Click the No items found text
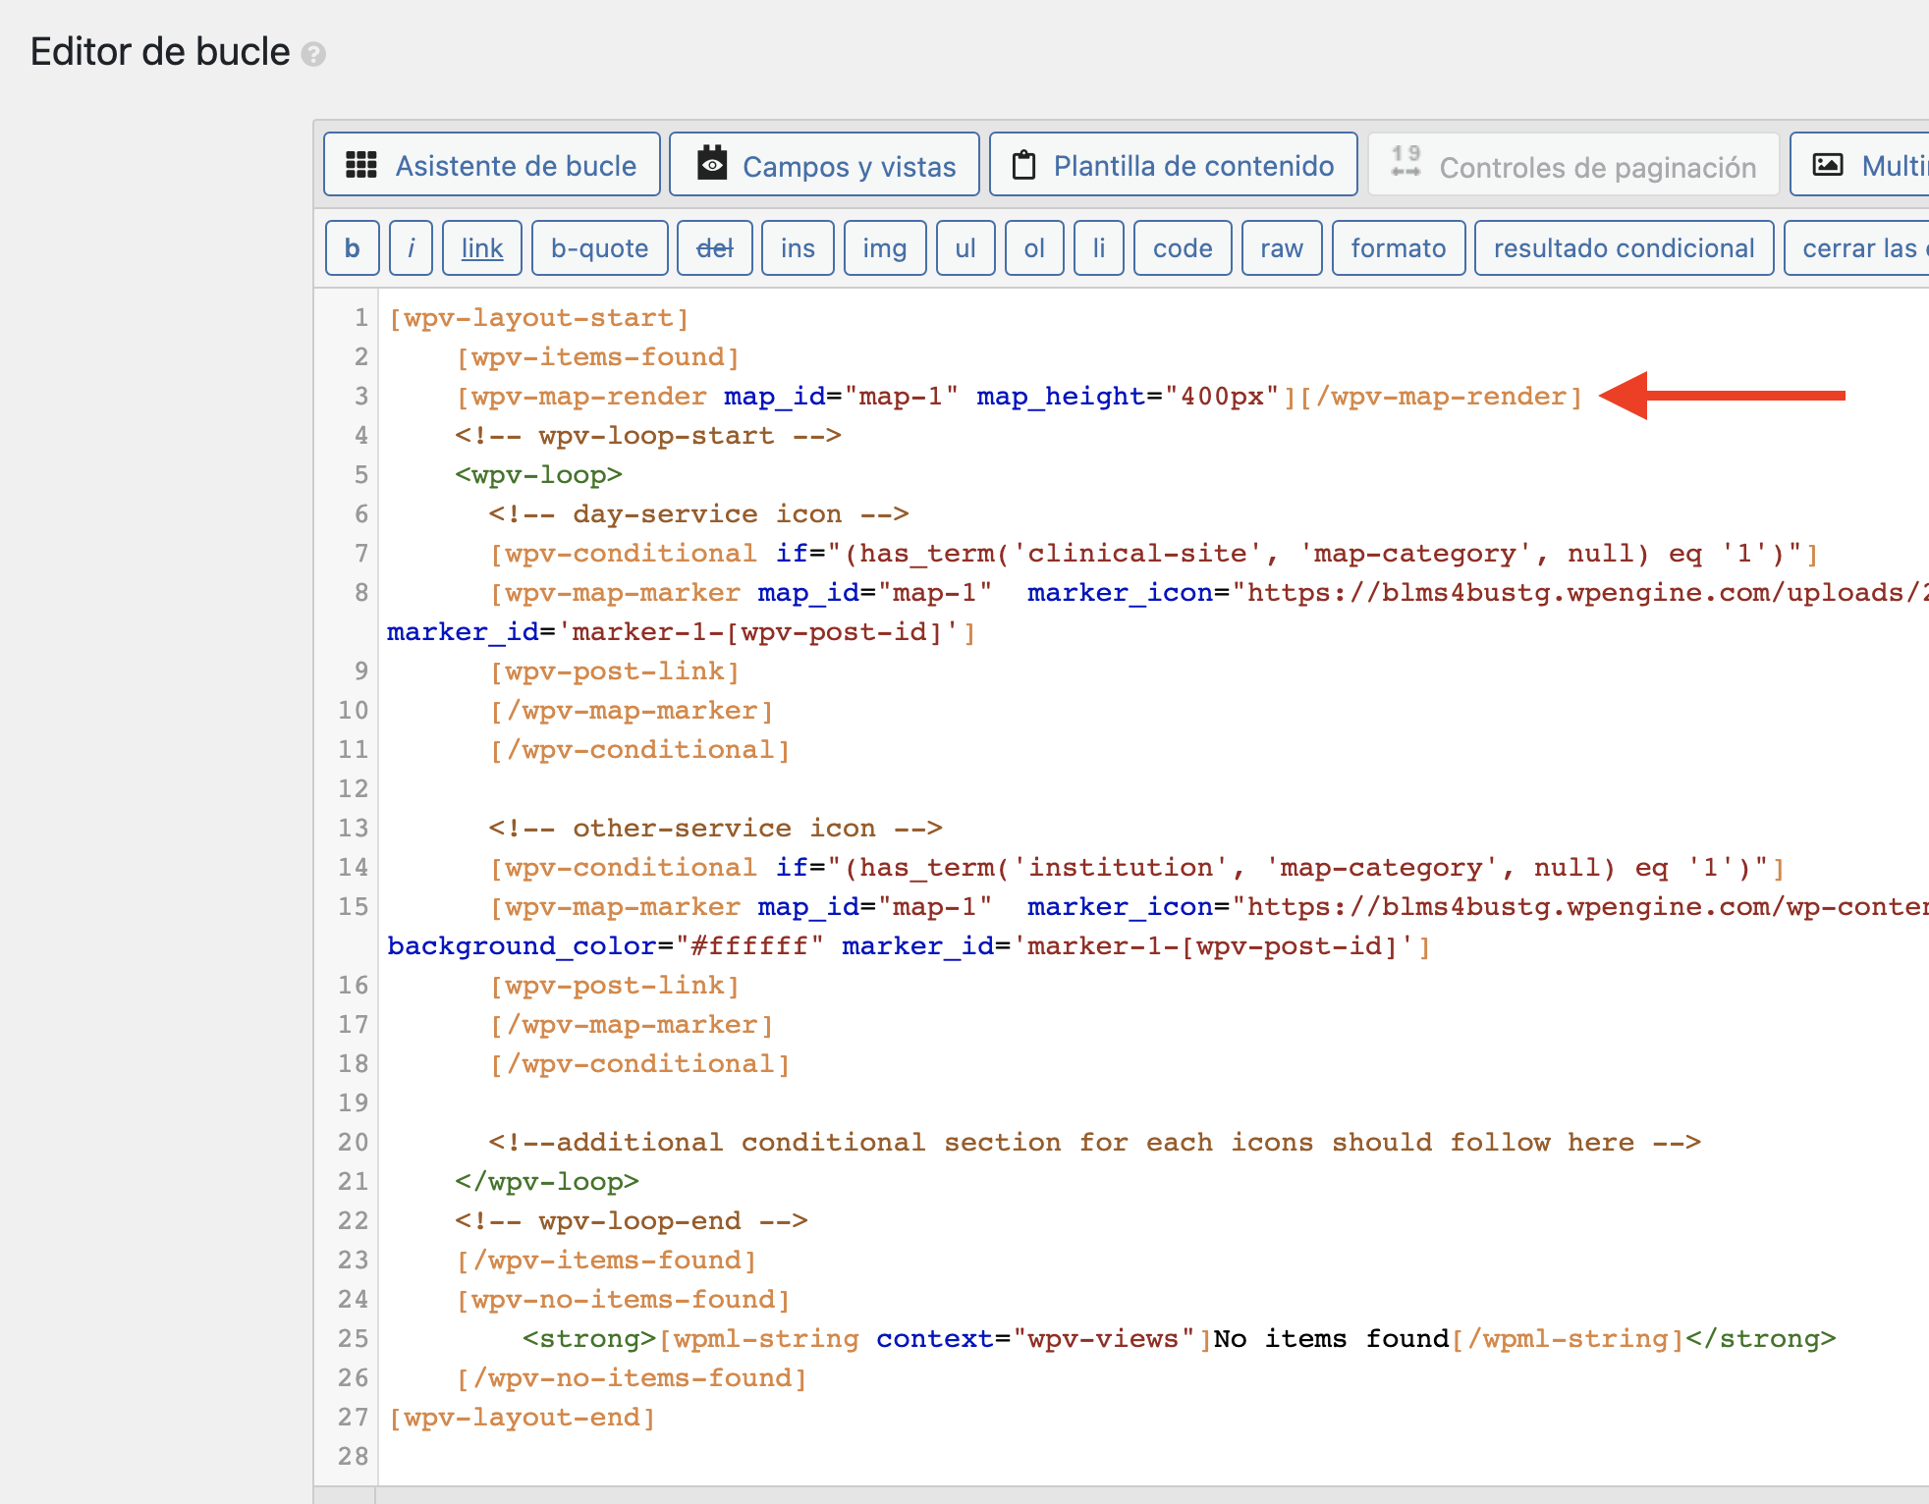The width and height of the screenshot is (1929, 1504). (1331, 1339)
